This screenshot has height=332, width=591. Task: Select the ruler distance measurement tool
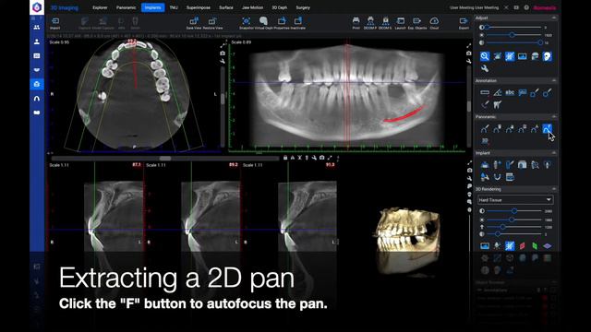485,92
